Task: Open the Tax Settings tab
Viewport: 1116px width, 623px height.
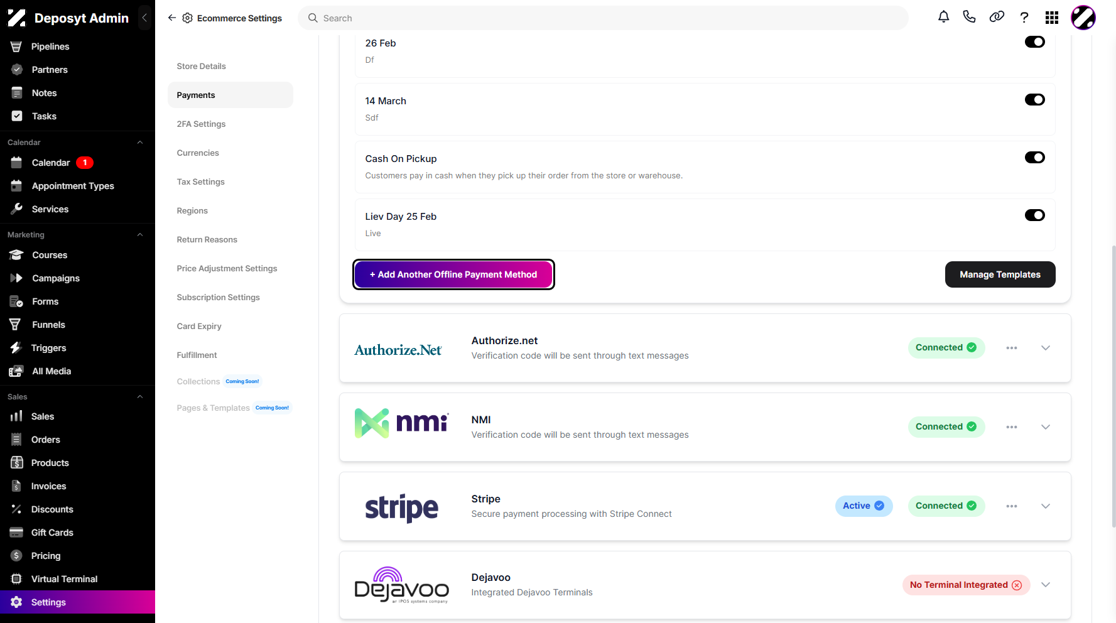Action: point(230,181)
